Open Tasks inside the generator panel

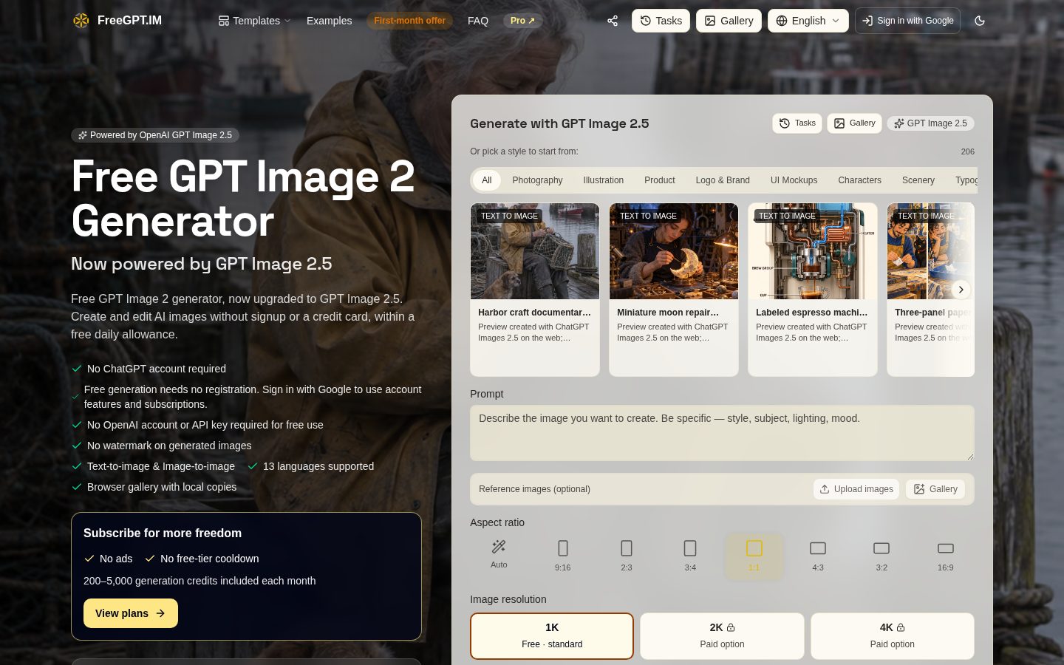[x=797, y=123]
